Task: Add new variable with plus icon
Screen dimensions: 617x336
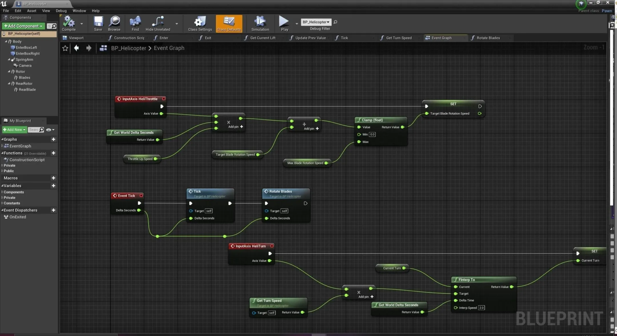Action: tap(53, 186)
